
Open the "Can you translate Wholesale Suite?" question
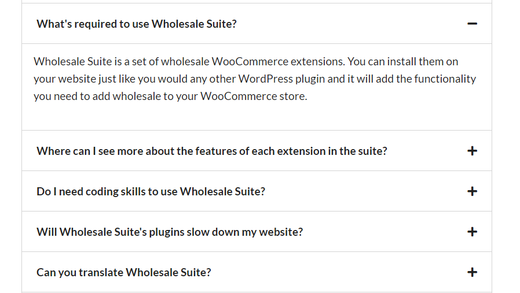(x=123, y=272)
